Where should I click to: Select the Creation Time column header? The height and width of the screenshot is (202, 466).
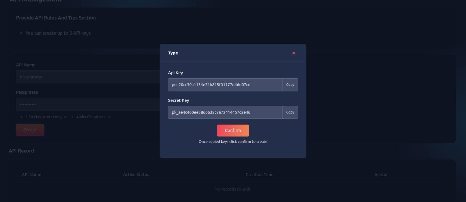259,175
